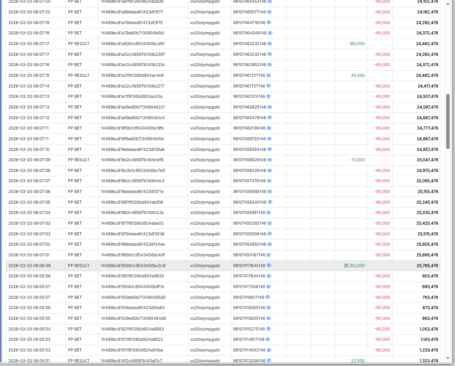Screen dimensions: 455x366
Task: Click eye icon beside round 99107464349146
Action: [270, 33]
